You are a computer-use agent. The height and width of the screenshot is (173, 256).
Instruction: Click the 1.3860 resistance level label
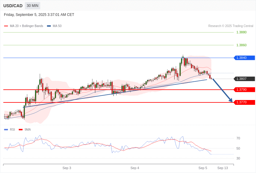241,45
